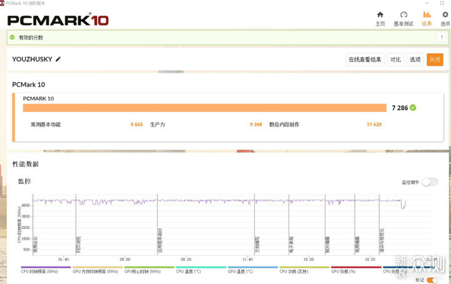Open the 选项 settings gear icon
This screenshot has width=451, height=284.
(x=445, y=14)
